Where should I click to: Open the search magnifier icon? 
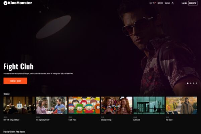(173, 3)
